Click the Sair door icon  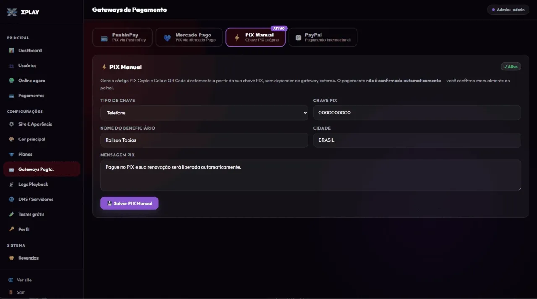(11, 292)
